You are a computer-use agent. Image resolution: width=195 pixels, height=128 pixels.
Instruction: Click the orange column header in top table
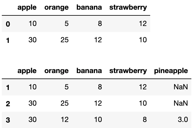56,8
